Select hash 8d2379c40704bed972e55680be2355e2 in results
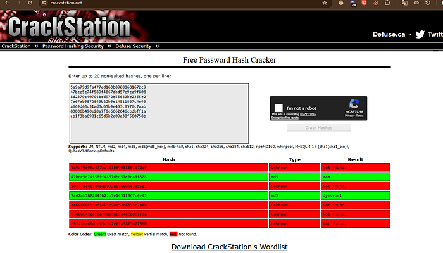This screenshot has height=253, width=443. pos(109,186)
